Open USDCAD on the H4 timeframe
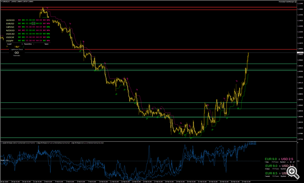 [x=37, y=34]
